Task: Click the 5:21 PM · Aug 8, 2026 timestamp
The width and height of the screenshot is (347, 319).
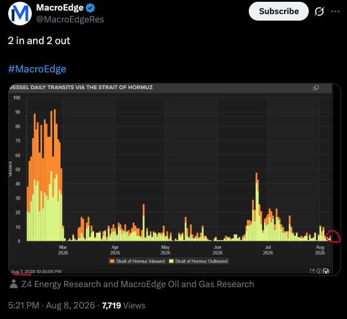Action: pyautogui.click(x=51, y=305)
